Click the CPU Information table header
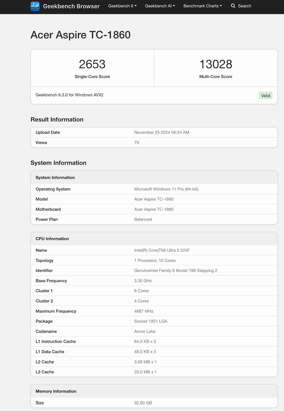 (x=154, y=239)
